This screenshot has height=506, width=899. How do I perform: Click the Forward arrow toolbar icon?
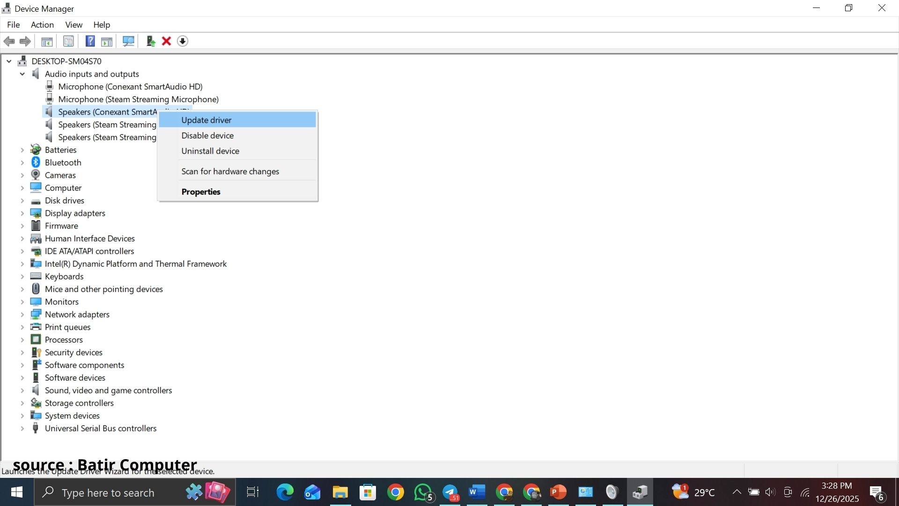[x=25, y=41]
